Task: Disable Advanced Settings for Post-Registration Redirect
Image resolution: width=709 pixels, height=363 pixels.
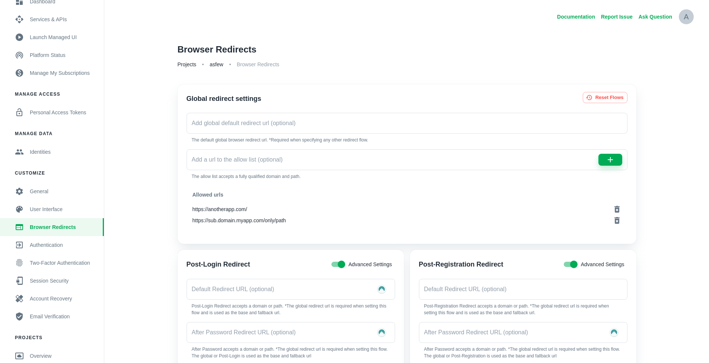Action: pos(570,264)
